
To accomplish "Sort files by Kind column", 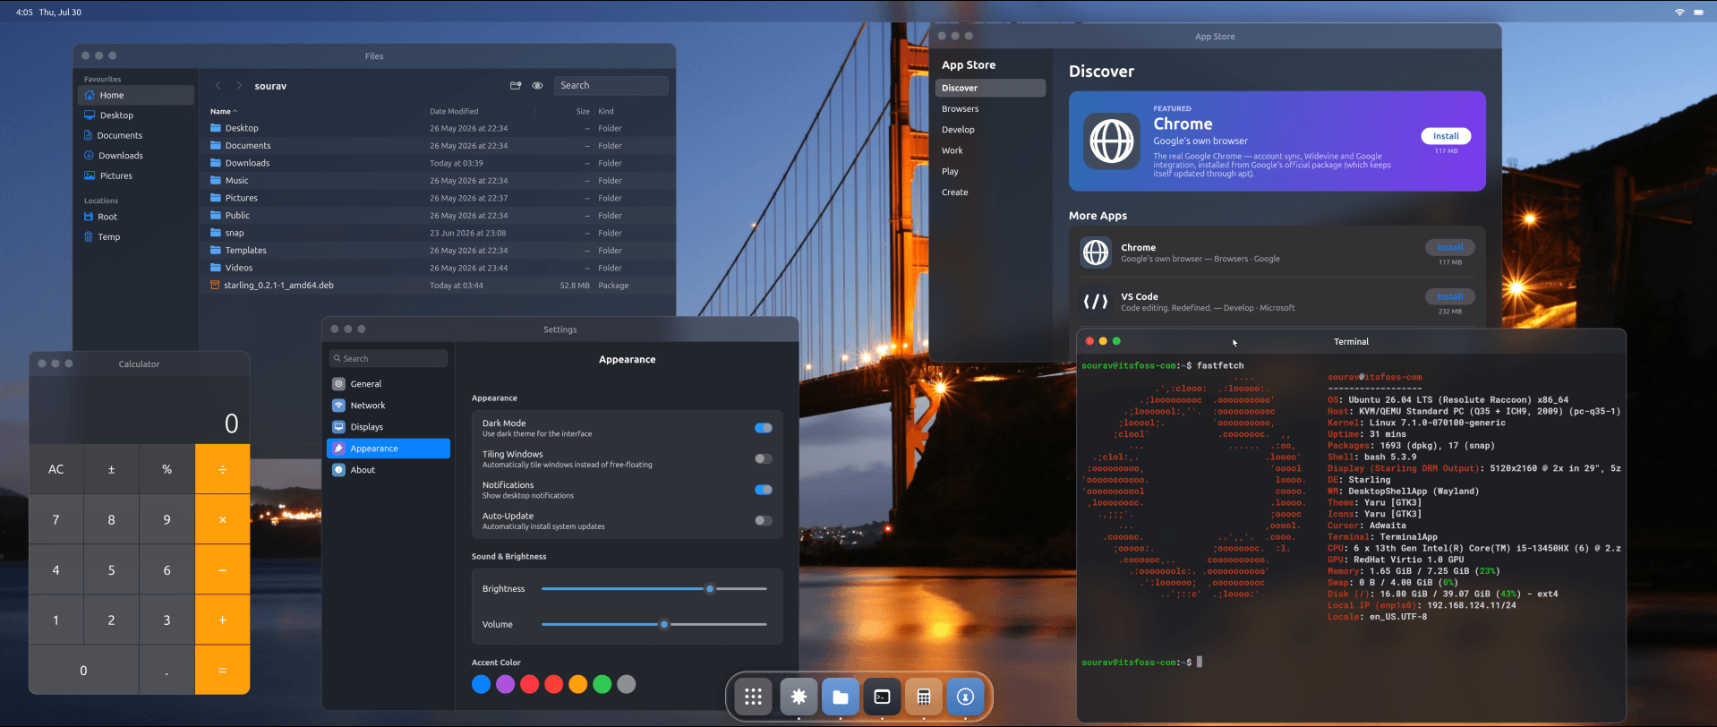I will point(606,112).
